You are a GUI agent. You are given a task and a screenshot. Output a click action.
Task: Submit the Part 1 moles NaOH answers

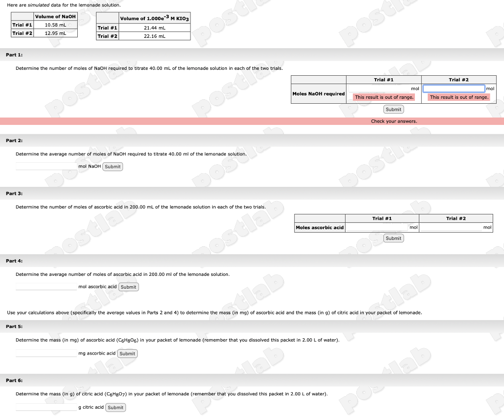[x=393, y=110]
